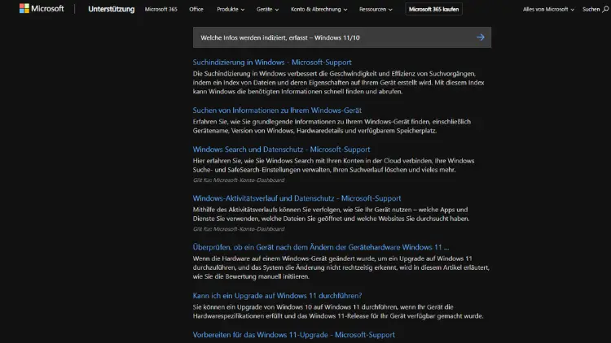Click the Microsoft 365 kaufen button
The width and height of the screenshot is (611, 343).
point(433,9)
